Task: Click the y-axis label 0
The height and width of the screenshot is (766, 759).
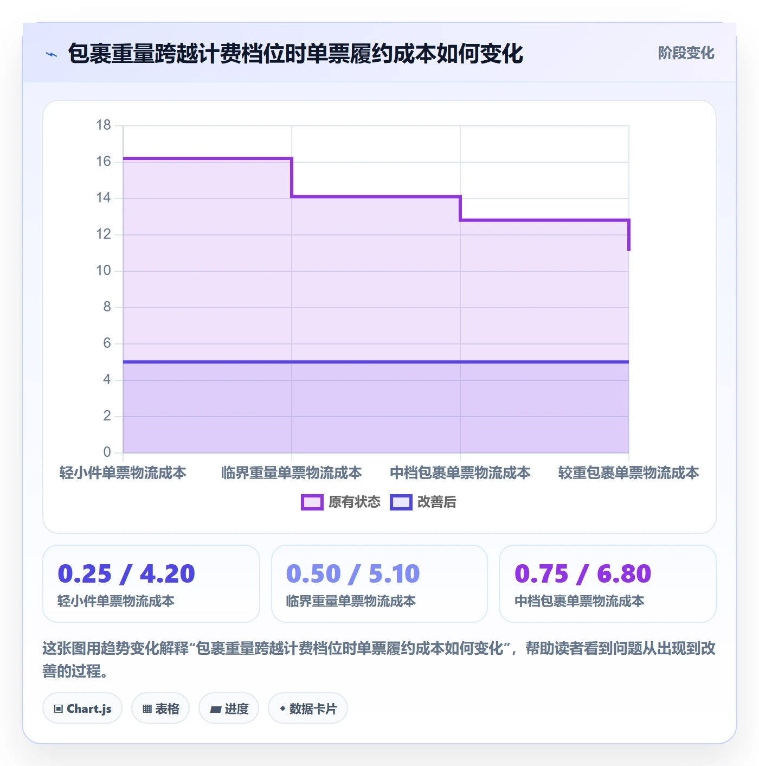Action: click(x=107, y=452)
